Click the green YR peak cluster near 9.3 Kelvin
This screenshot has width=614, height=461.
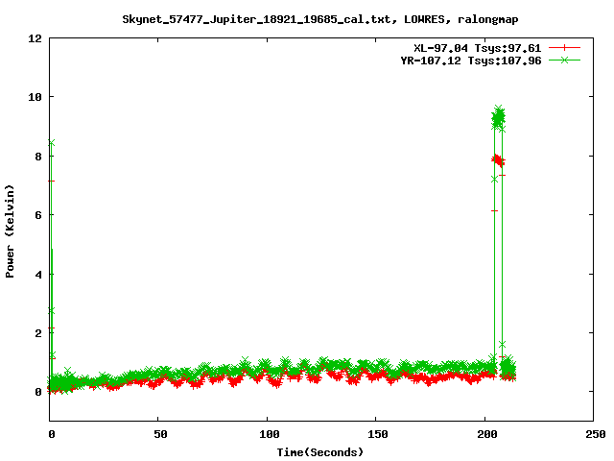coord(498,117)
